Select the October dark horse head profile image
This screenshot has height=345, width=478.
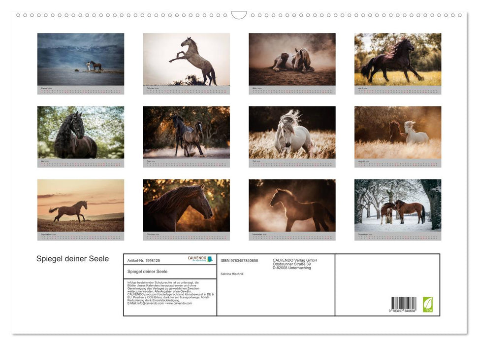click(186, 206)
